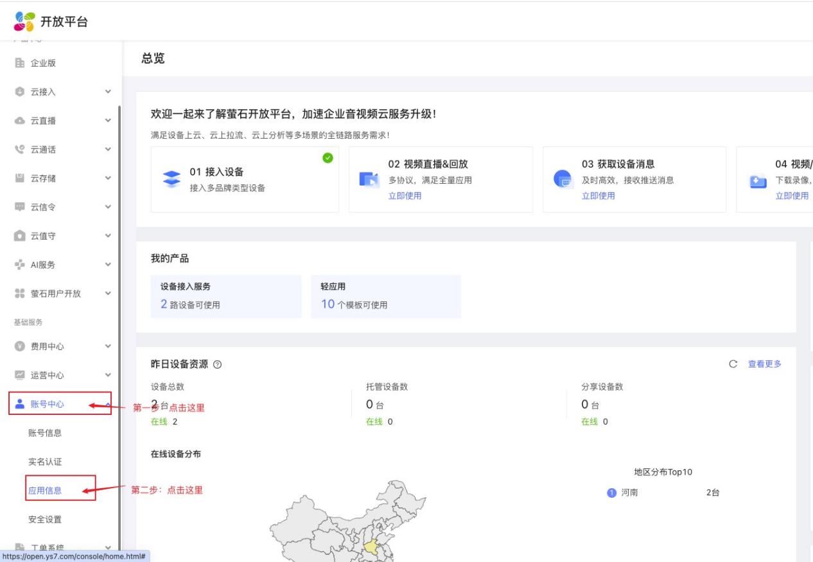Expand the 费用中心 dropdown arrow
This screenshot has height=562, width=813.
[x=108, y=347]
